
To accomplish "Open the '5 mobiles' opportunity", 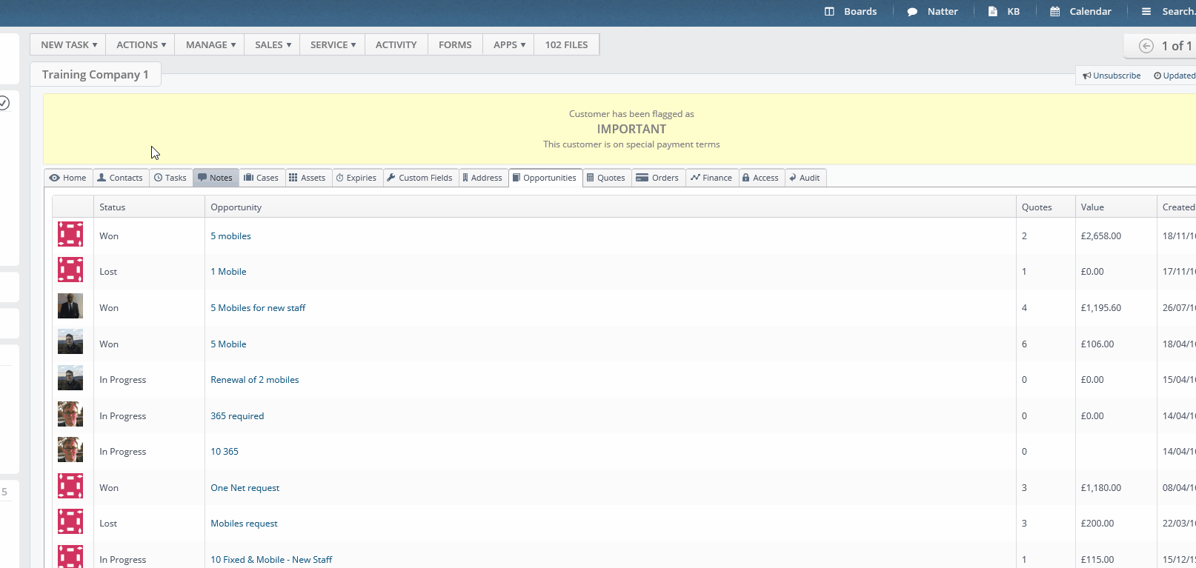I will [230, 236].
